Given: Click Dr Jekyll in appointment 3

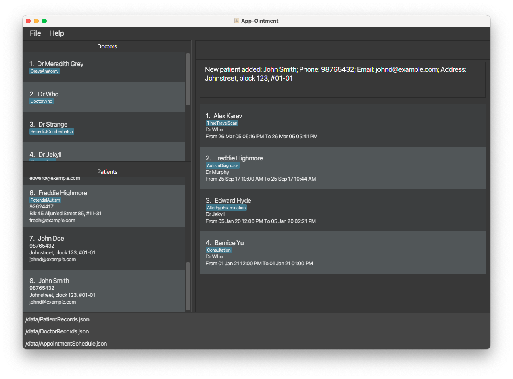Looking at the screenshot, I should coord(215,214).
